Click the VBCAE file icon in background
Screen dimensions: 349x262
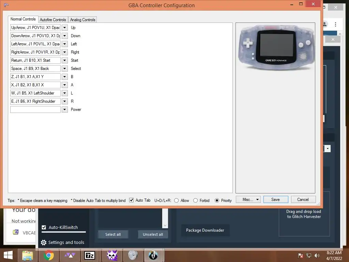pos(16,232)
